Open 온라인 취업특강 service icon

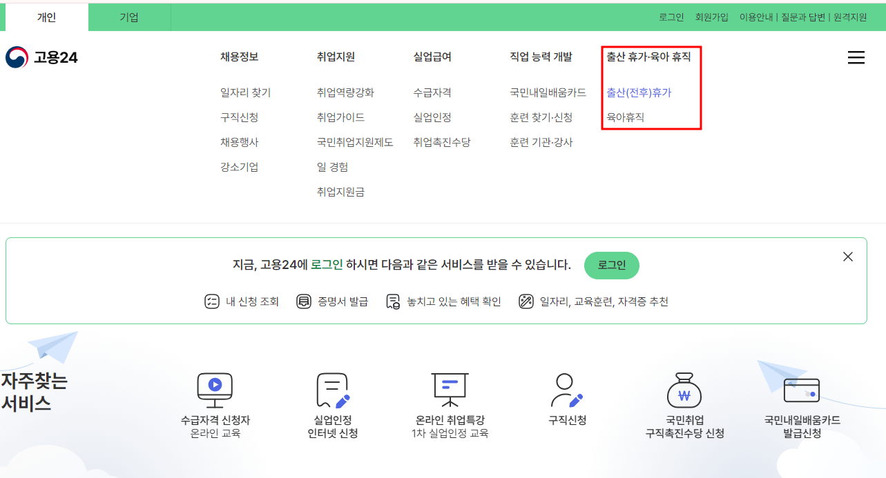pyautogui.click(x=450, y=390)
